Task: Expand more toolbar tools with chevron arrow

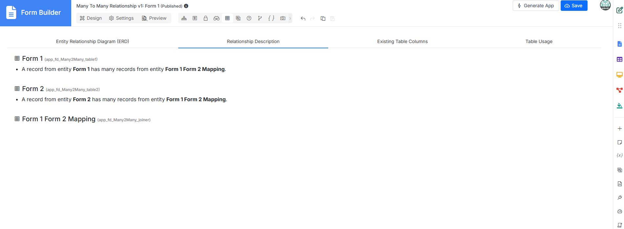Action: [x=290, y=18]
